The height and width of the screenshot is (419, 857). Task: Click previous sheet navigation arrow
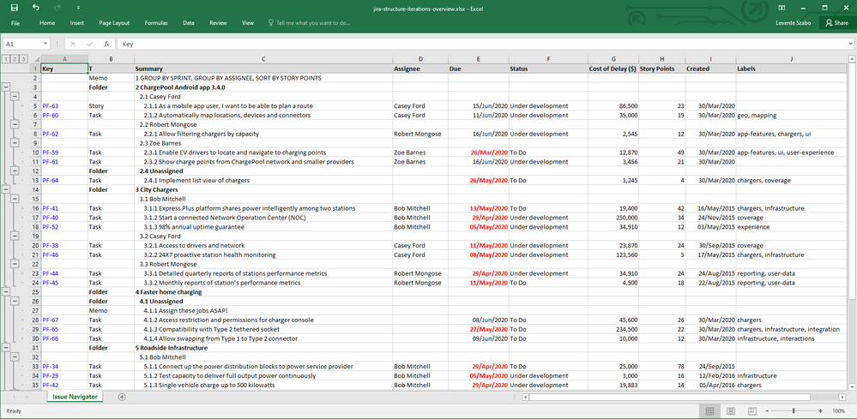[14, 397]
